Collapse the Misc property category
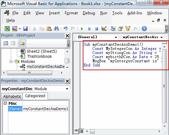The height and width of the screenshot is (135, 169). click(x=5, y=103)
